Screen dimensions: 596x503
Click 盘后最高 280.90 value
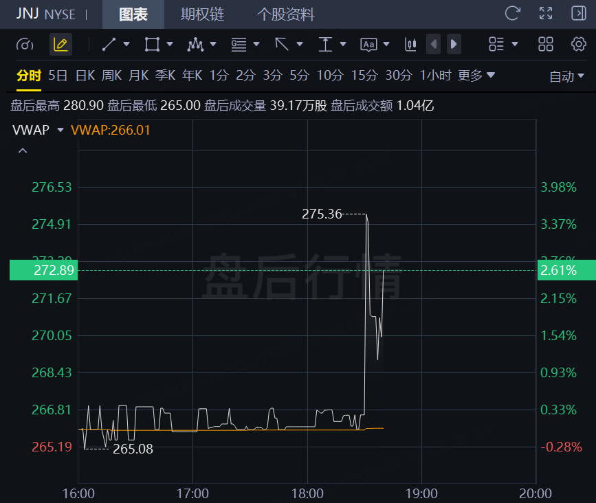84,105
